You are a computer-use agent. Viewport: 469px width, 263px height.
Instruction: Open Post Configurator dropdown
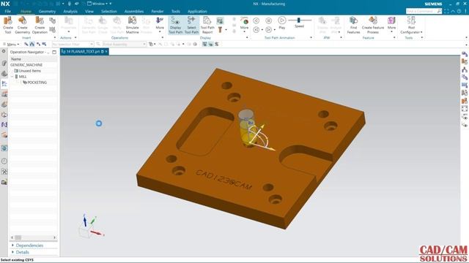point(411,25)
